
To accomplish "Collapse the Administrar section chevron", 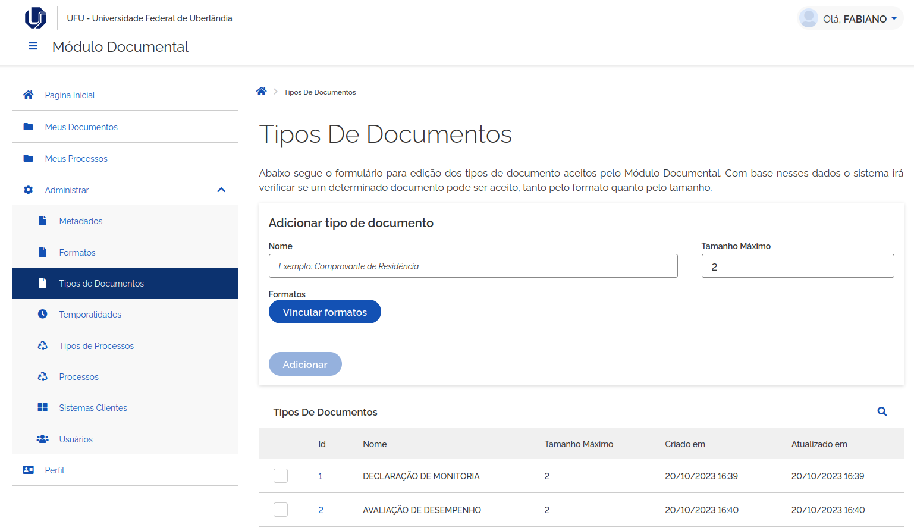I will coord(221,190).
